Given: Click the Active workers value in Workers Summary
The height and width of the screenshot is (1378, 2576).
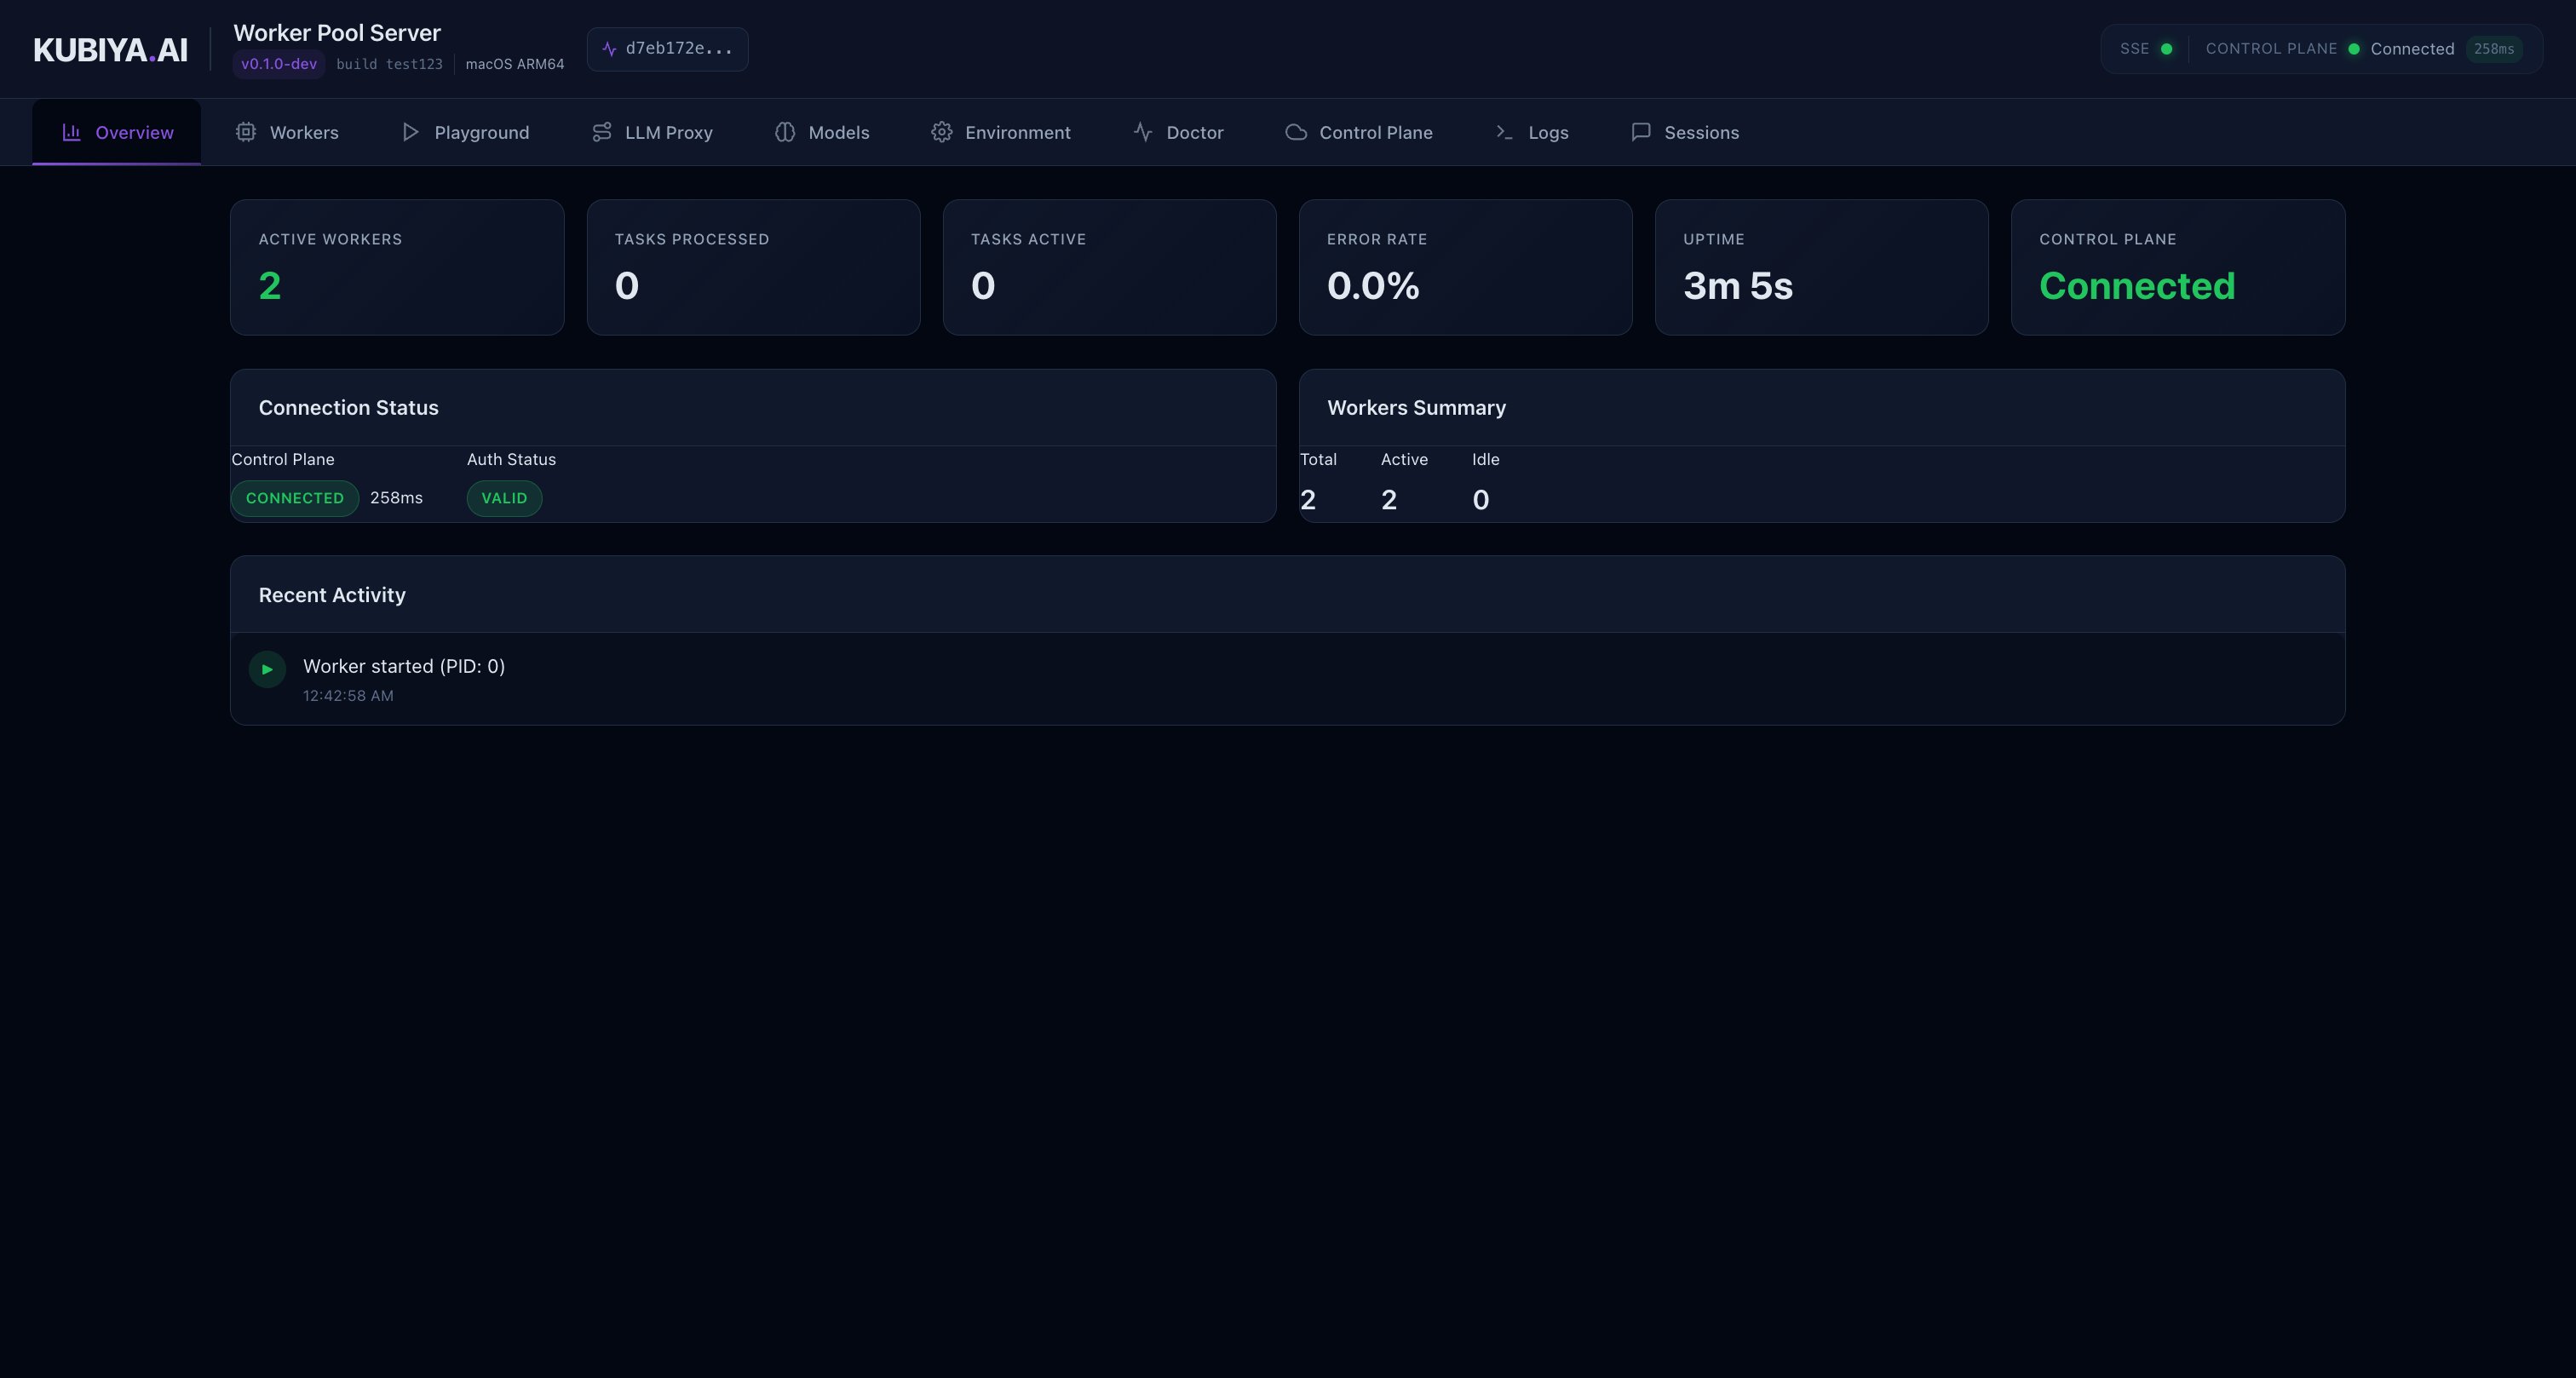Looking at the screenshot, I should tap(1389, 500).
